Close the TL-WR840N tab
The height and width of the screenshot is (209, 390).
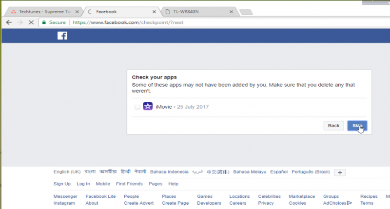(x=231, y=12)
